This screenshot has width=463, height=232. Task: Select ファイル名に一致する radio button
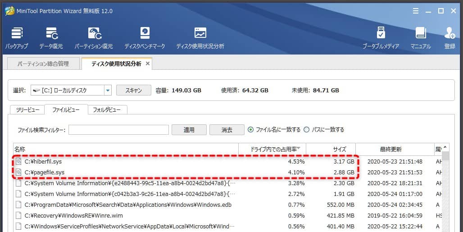(x=251, y=130)
